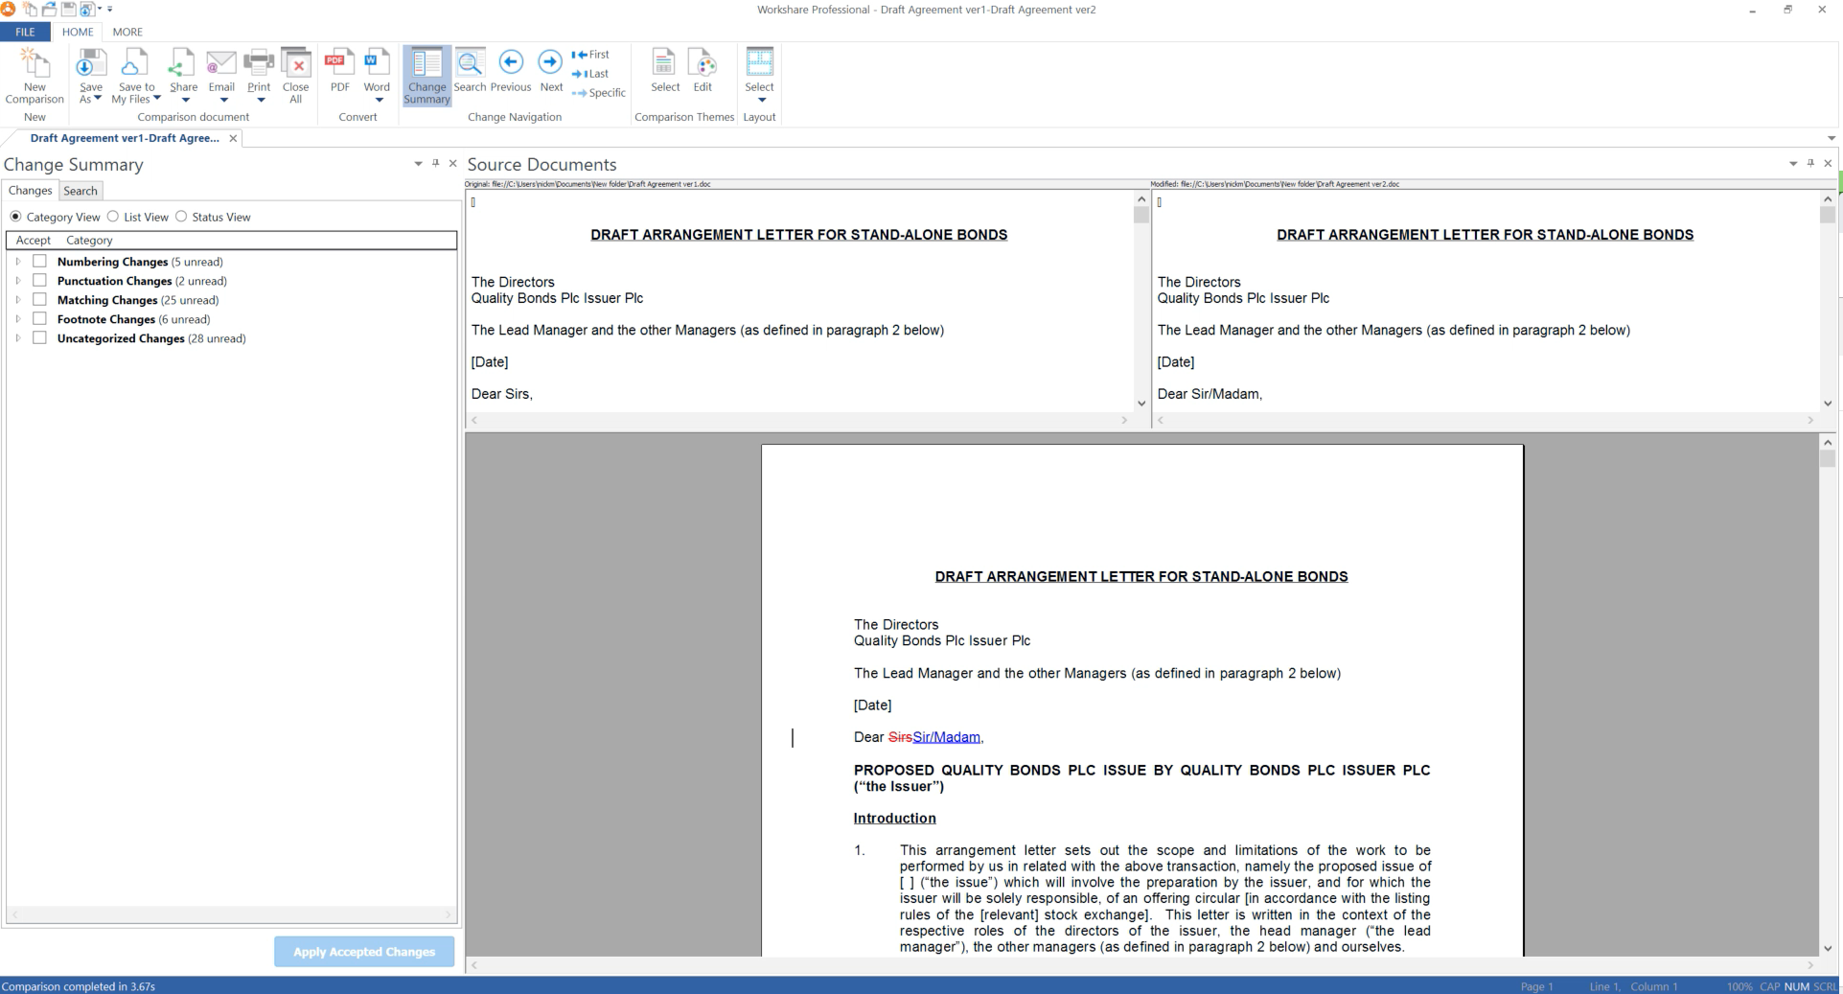Expand the Matching Changes tree node
Image resolution: width=1843 pixels, height=994 pixels.
(x=18, y=299)
